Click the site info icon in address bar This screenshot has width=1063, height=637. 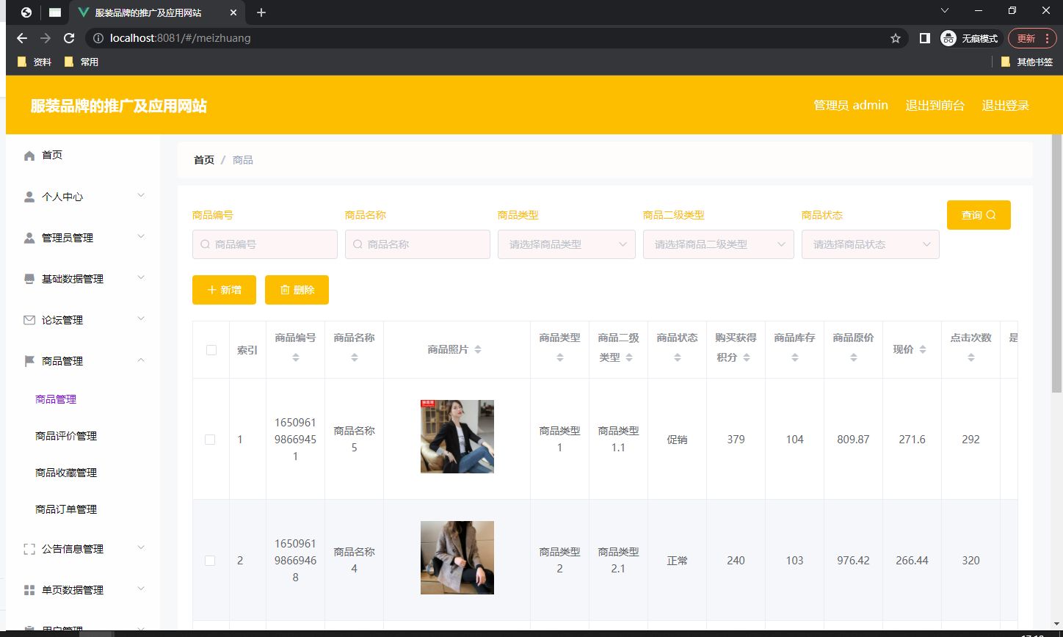98,38
